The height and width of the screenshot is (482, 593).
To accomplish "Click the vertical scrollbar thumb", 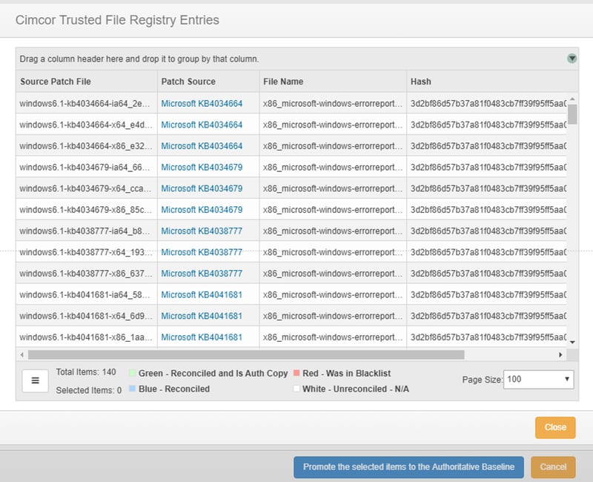I will tap(572, 114).
